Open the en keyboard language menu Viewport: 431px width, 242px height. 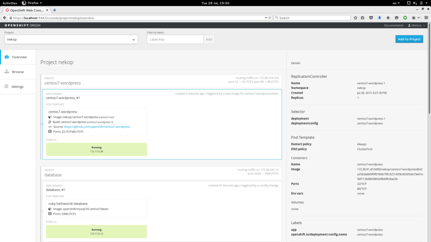pos(396,3)
